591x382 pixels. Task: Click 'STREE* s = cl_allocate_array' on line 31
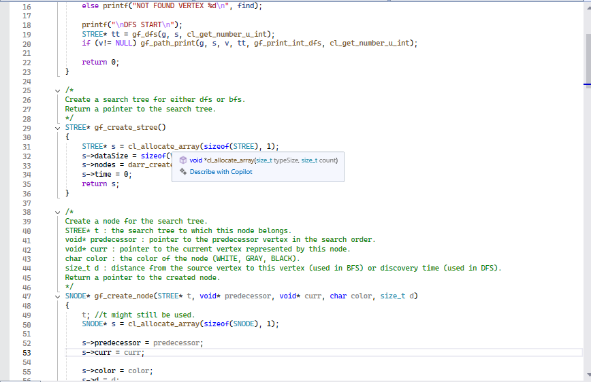[x=140, y=146]
